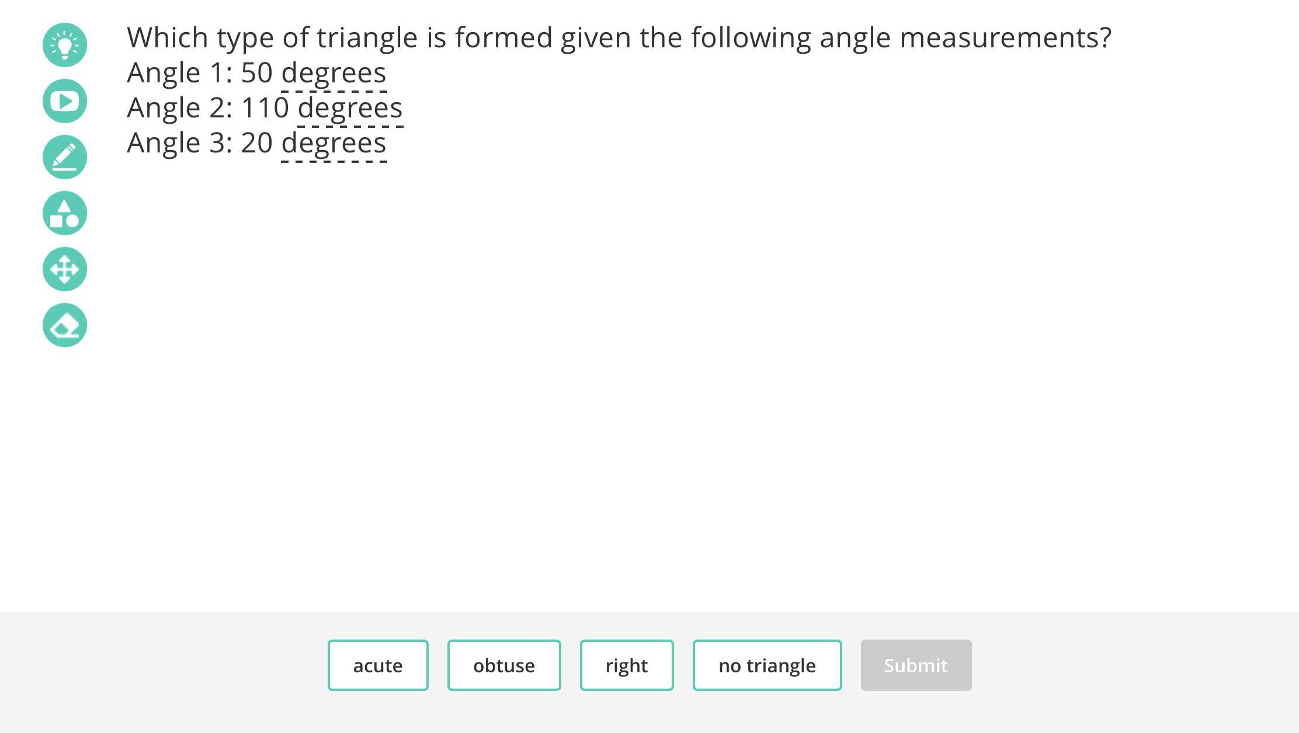This screenshot has width=1299, height=733.
Task: Pick the "obtuse" answer choice
Action: [504, 665]
